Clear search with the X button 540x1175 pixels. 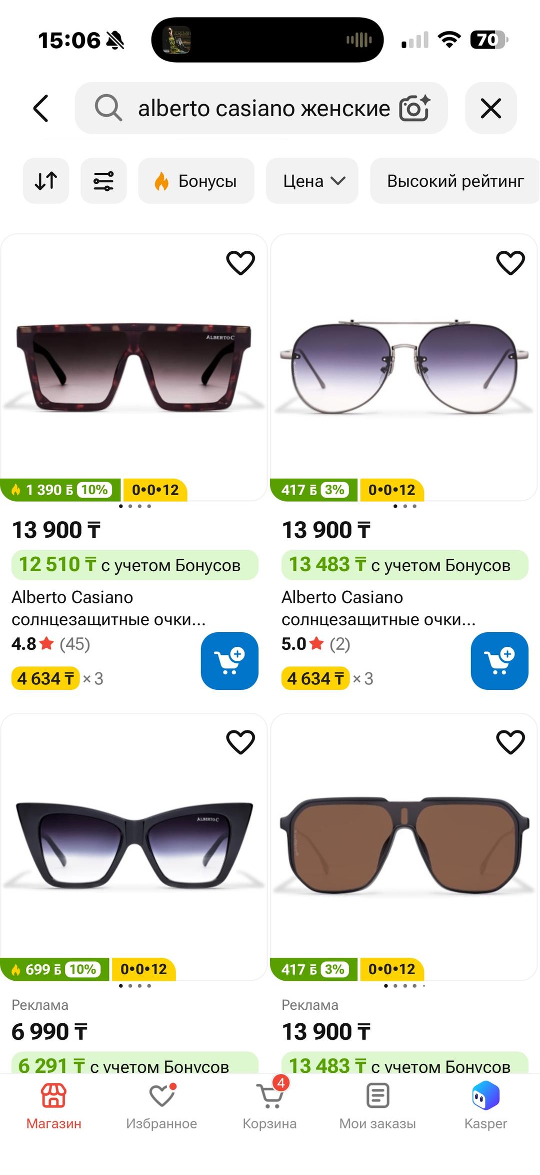point(490,108)
